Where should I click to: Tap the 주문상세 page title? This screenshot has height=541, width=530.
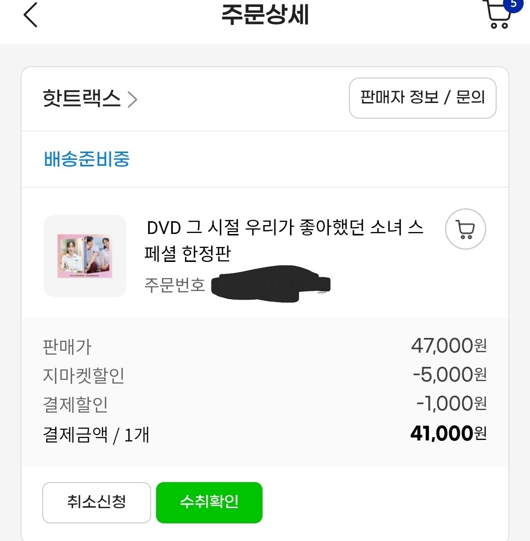point(265,15)
